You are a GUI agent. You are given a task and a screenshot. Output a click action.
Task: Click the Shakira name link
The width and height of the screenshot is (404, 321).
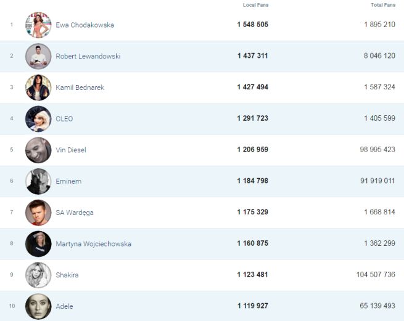point(67,275)
